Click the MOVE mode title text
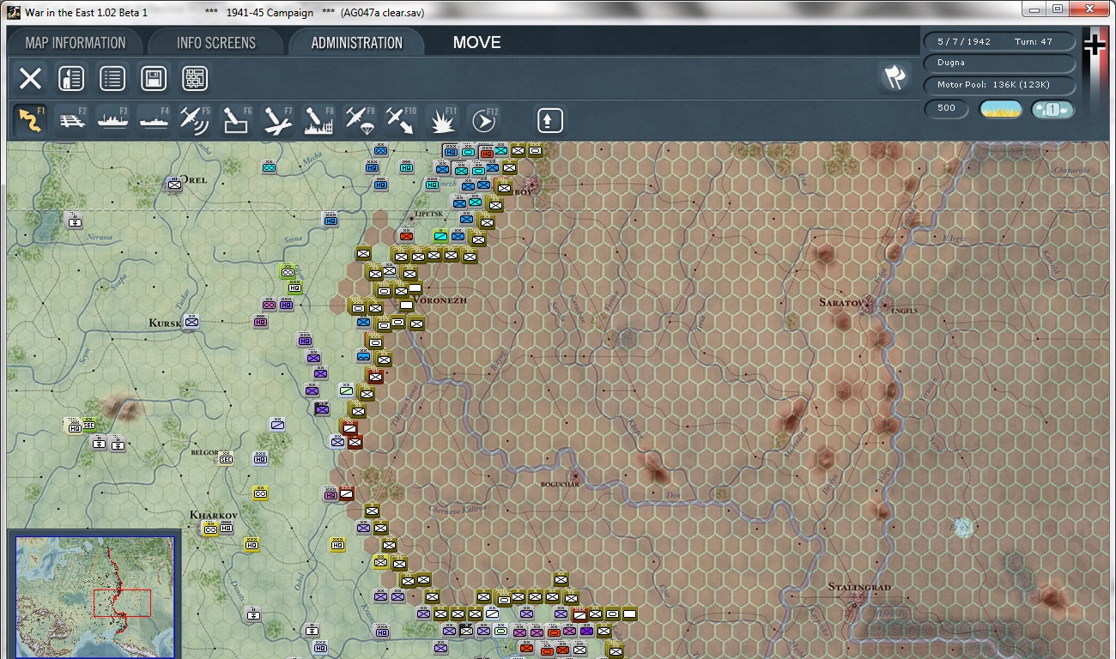Image resolution: width=1116 pixels, height=659 pixels. pos(477,43)
